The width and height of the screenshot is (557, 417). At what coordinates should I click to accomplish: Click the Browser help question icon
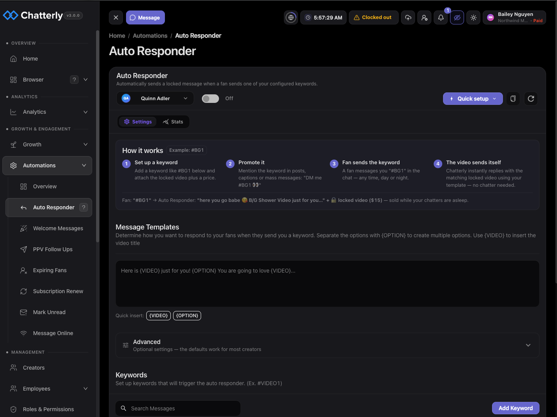[x=74, y=80]
